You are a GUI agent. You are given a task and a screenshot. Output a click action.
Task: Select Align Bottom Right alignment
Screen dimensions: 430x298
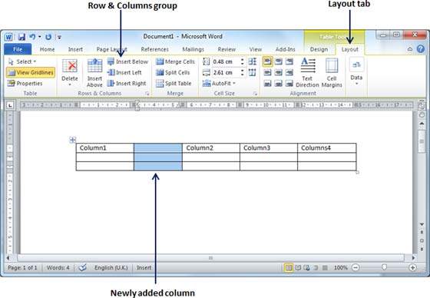[289, 84]
